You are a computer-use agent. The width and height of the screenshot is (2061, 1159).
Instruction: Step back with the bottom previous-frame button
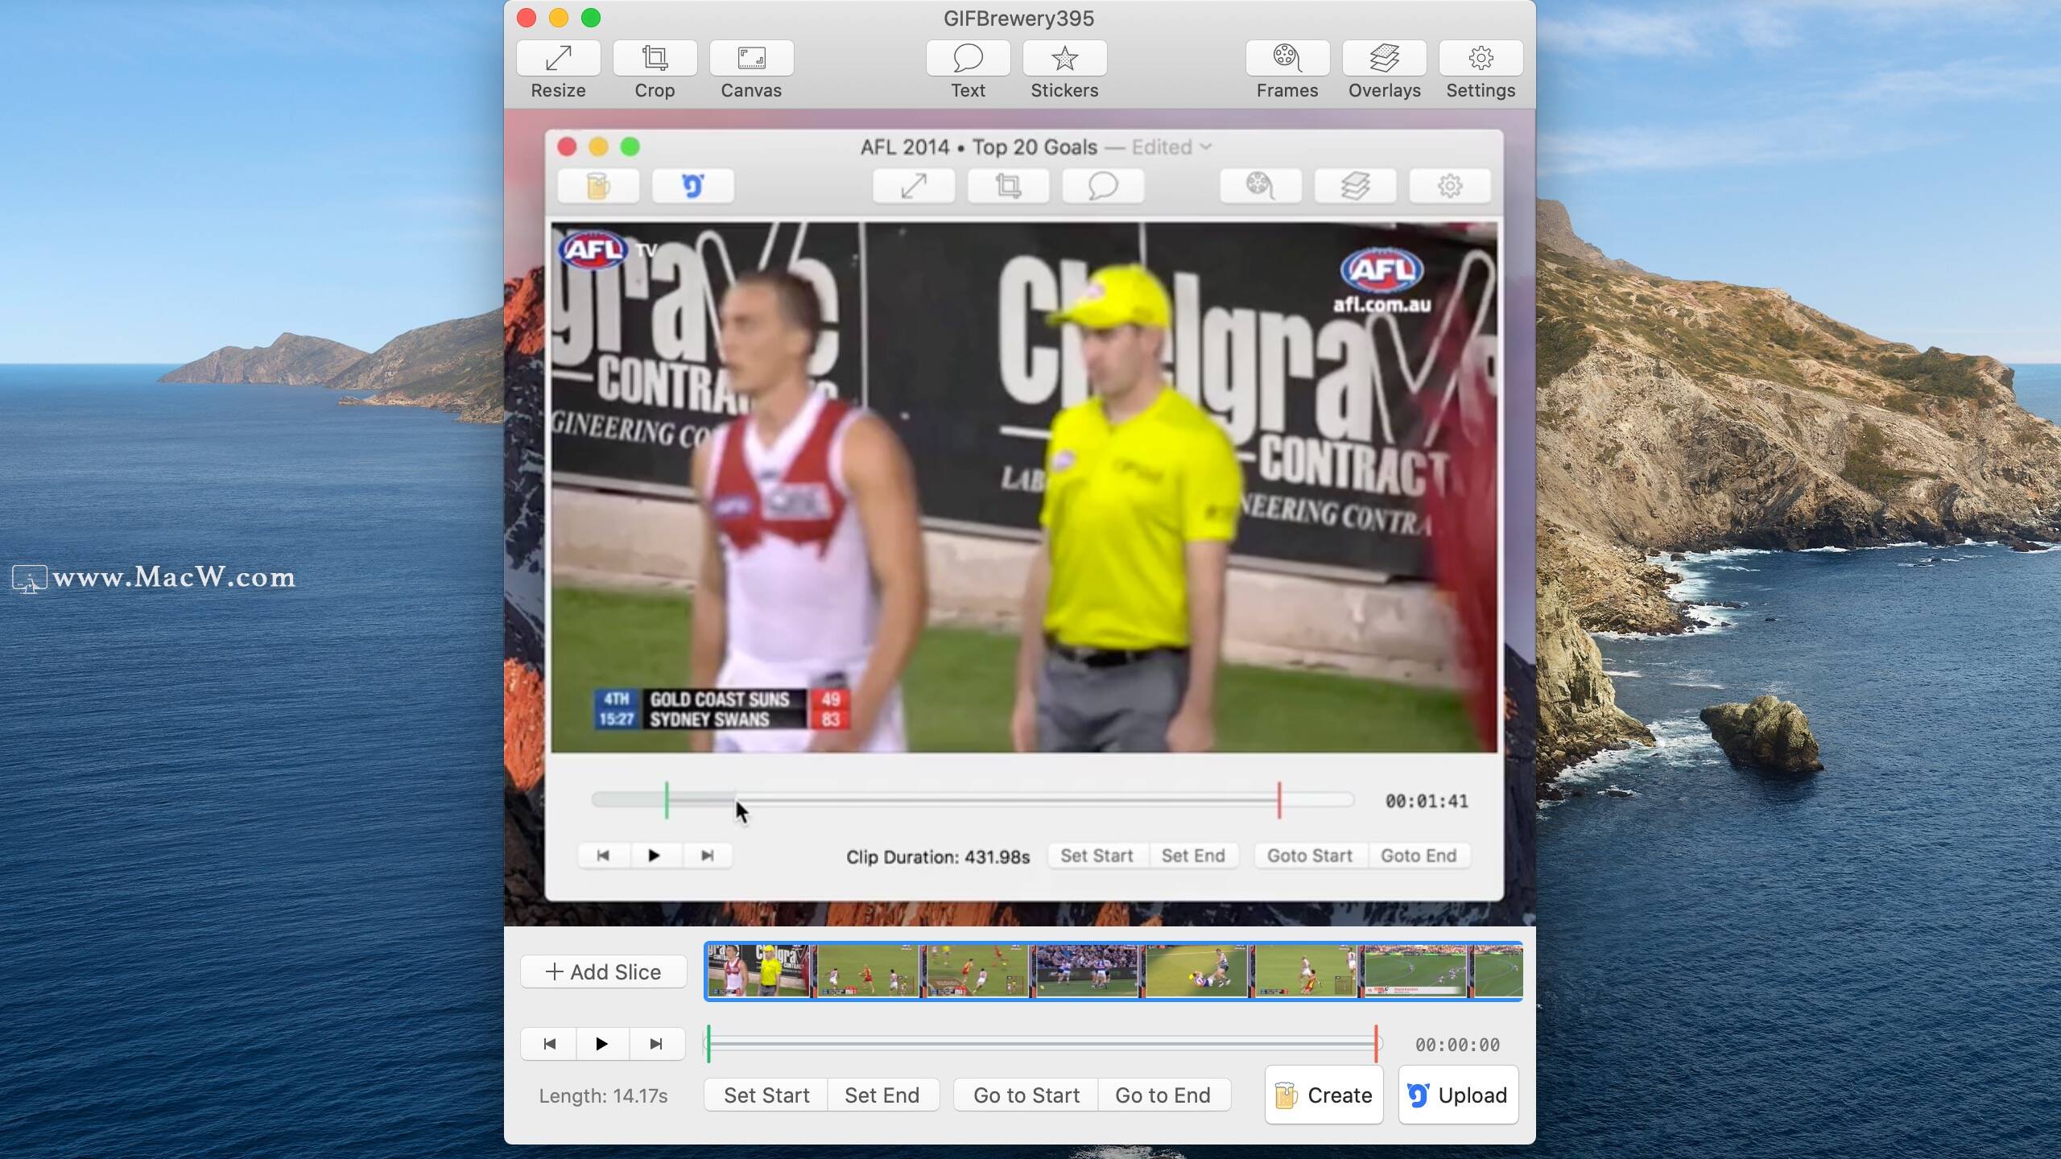pos(549,1044)
